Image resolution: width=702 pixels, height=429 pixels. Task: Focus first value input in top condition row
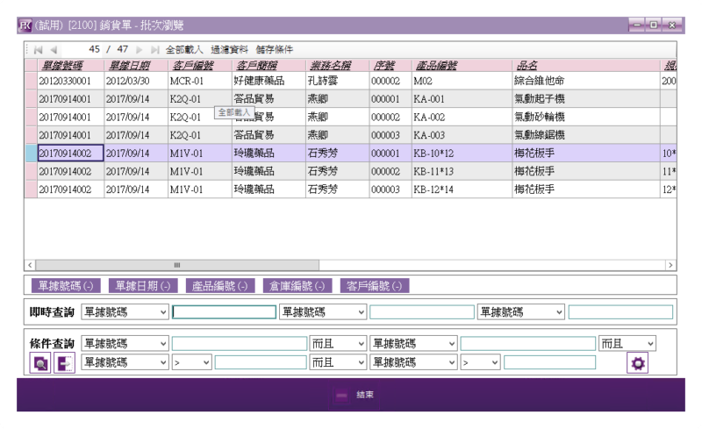pyautogui.click(x=239, y=344)
